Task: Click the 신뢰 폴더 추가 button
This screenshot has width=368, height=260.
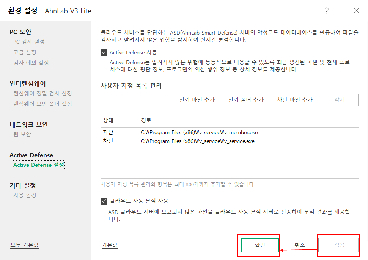Action: (x=246, y=100)
